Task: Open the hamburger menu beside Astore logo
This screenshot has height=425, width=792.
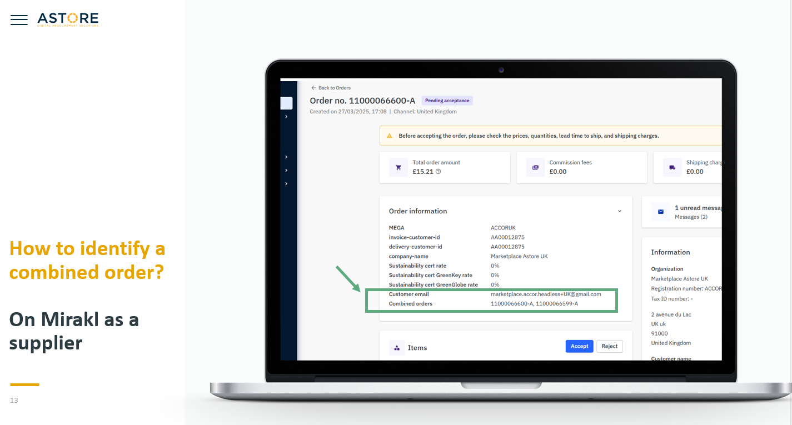Action: (x=19, y=20)
